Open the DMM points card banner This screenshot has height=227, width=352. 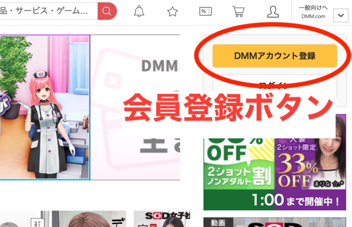135,107
